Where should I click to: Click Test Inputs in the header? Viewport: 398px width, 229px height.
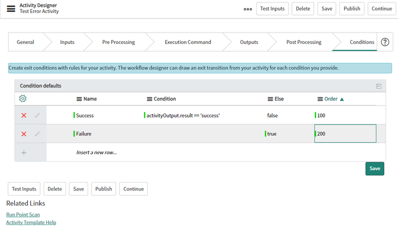pos(272,8)
